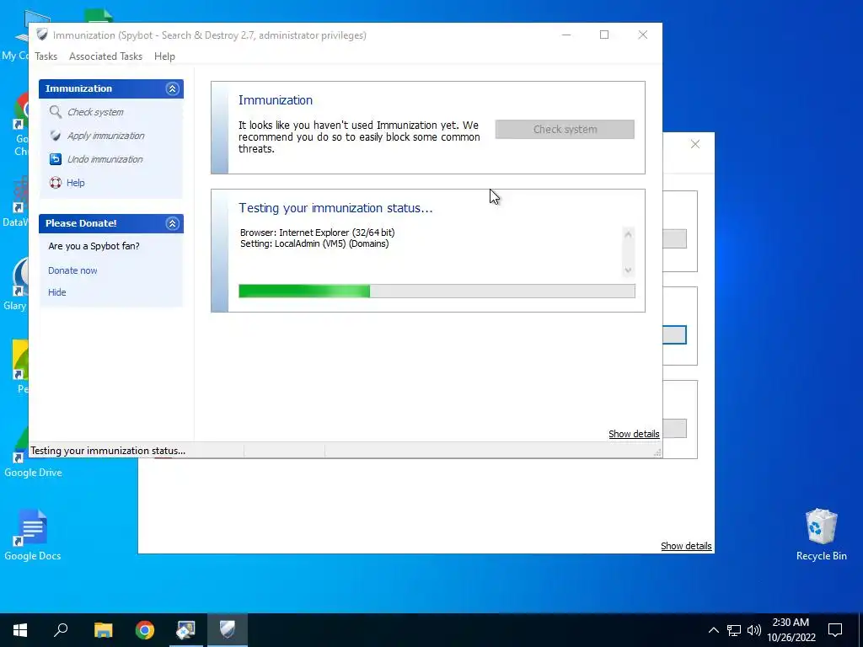Image resolution: width=863 pixels, height=647 pixels.
Task: Close the background Spybot window
Action: 695,144
